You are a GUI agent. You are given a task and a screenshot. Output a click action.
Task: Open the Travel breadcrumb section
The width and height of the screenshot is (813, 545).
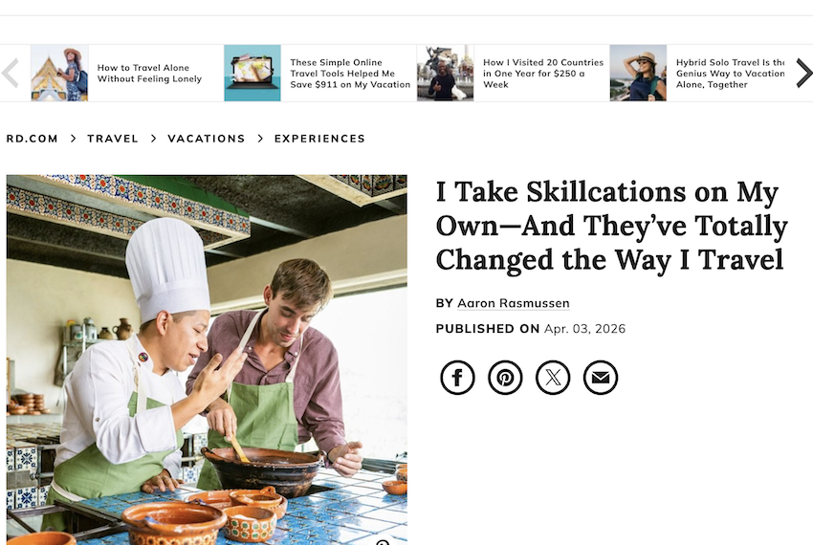(113, 139)
